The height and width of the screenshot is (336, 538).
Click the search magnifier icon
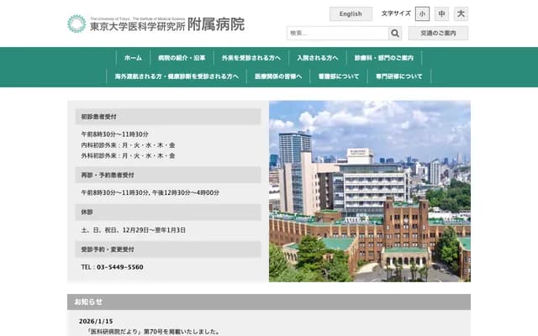point(395,34)
